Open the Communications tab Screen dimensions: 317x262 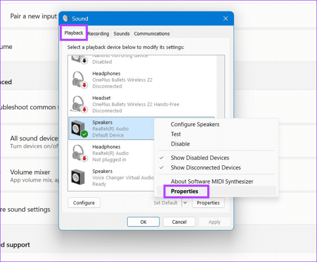coord(151,34)
